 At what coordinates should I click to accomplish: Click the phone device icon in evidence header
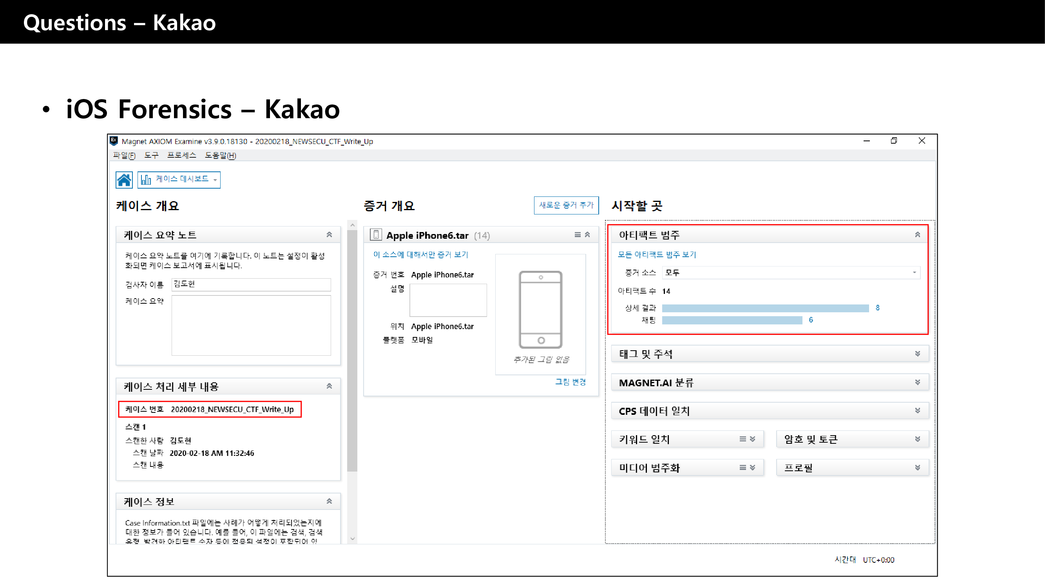click(376, 235)
